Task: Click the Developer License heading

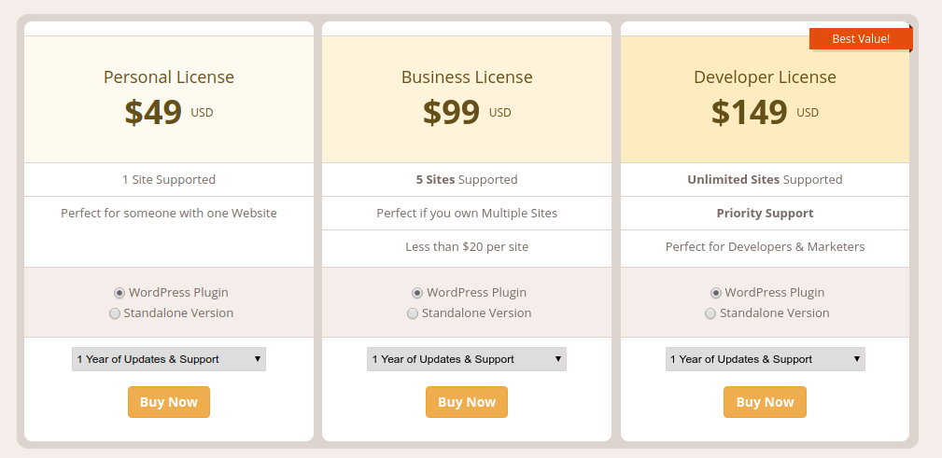Action: click(x=765, y=77)
